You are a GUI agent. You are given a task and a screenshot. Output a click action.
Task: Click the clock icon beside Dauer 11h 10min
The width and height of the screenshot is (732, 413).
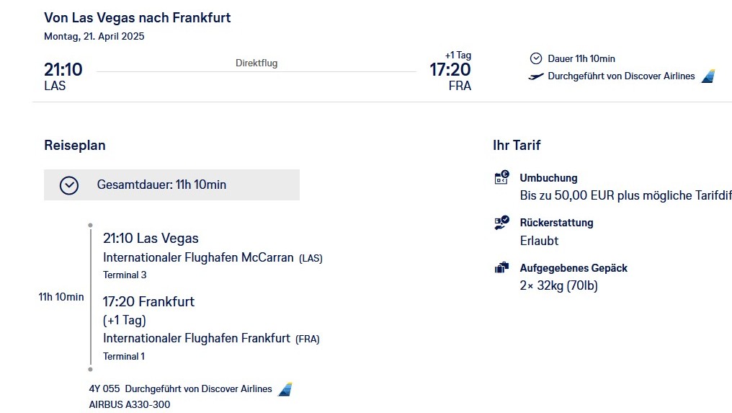(x=536, y=58)
